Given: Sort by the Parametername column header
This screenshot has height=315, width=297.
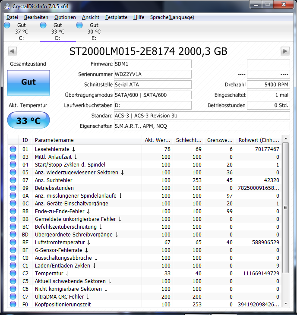Looking at the screenshot, I should pyautogui.click(x=87, y=140).
